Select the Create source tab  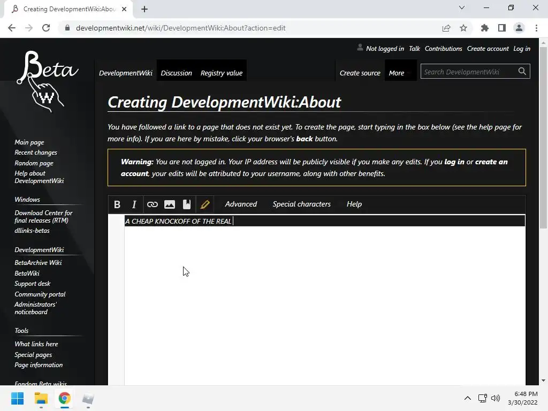360,73
